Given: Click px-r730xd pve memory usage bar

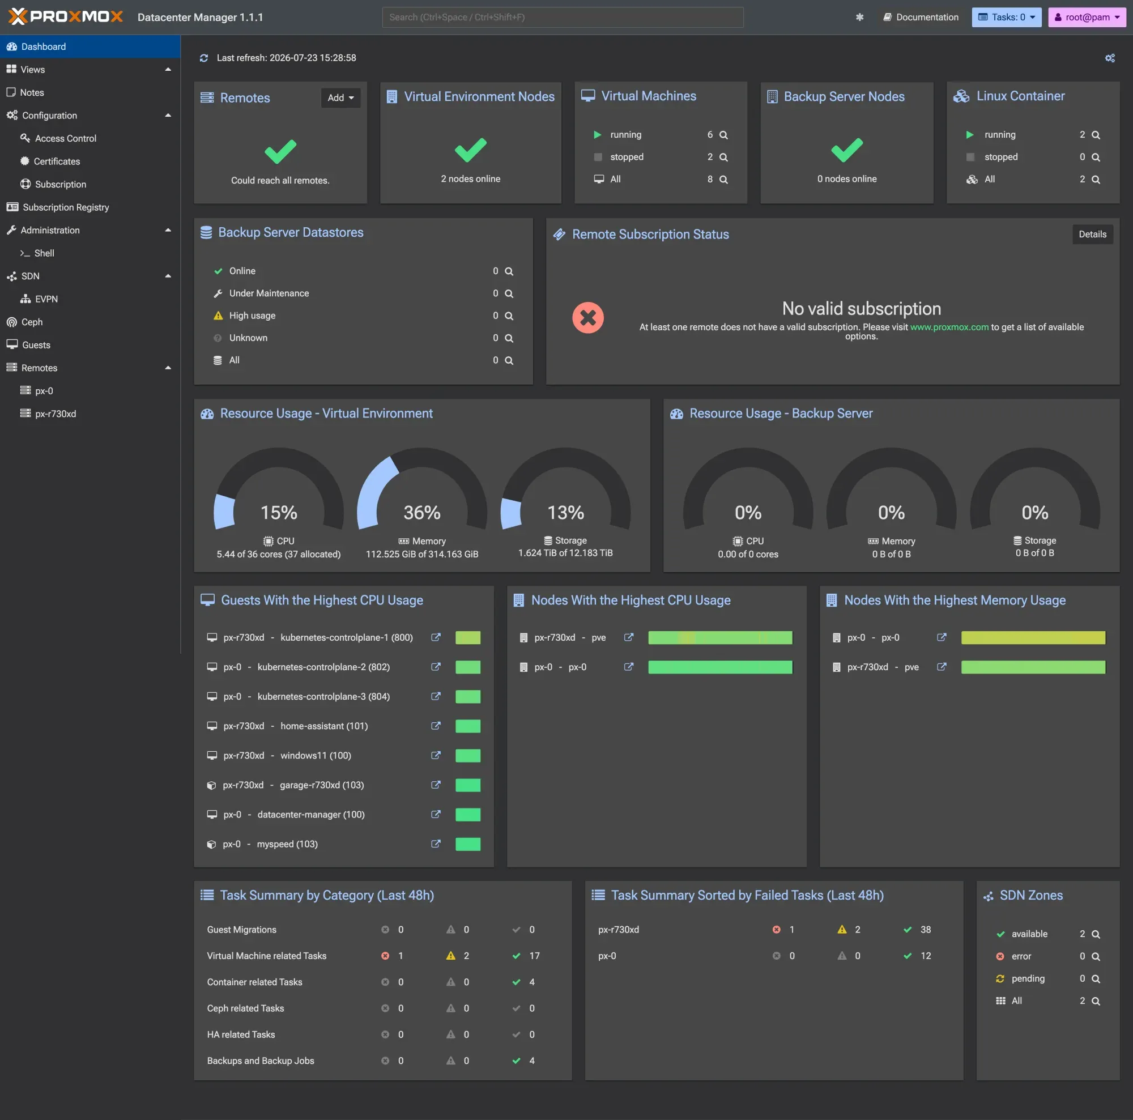Looking at the screenshot, I should (x=1033, y=667).
